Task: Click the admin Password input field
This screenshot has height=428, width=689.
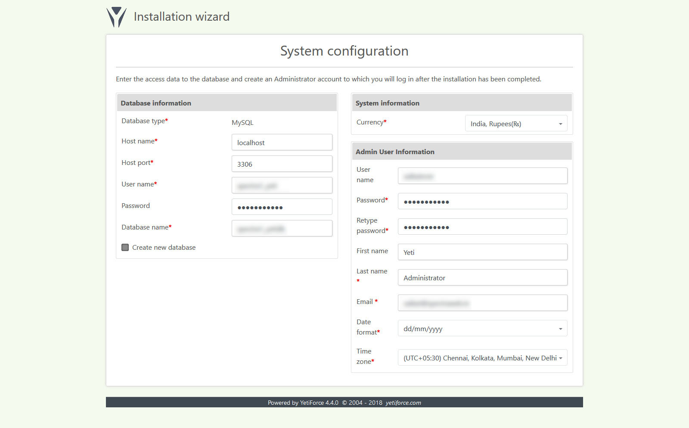Action: point(482,201)
